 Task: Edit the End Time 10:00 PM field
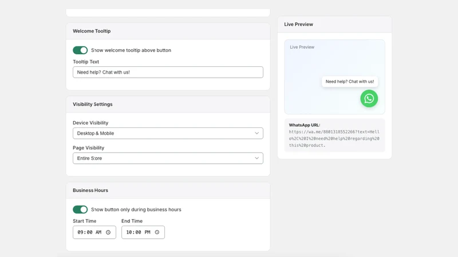[143, 232]
